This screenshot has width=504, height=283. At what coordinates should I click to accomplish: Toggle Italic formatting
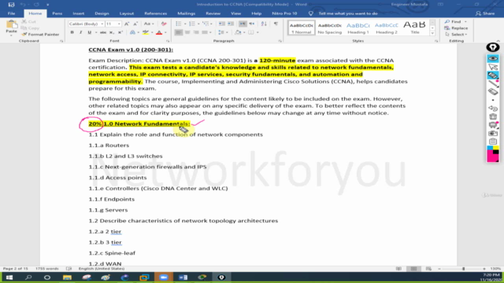click(x=80, y=32)
